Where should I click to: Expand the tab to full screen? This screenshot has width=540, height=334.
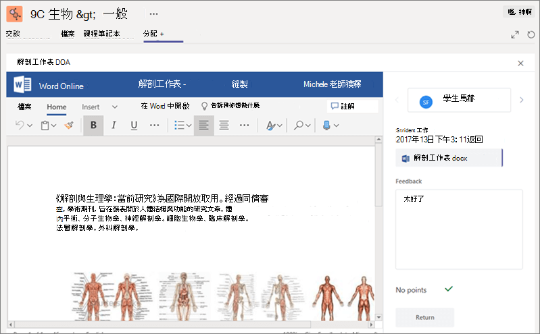tap(515, 34)
